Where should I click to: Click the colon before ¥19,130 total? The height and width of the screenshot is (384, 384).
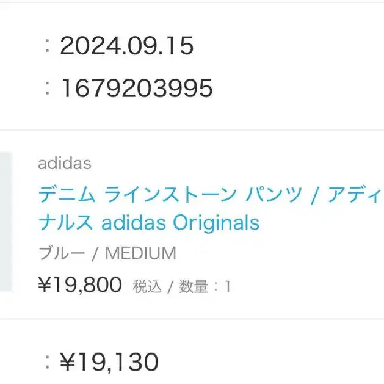pos(48,362)
